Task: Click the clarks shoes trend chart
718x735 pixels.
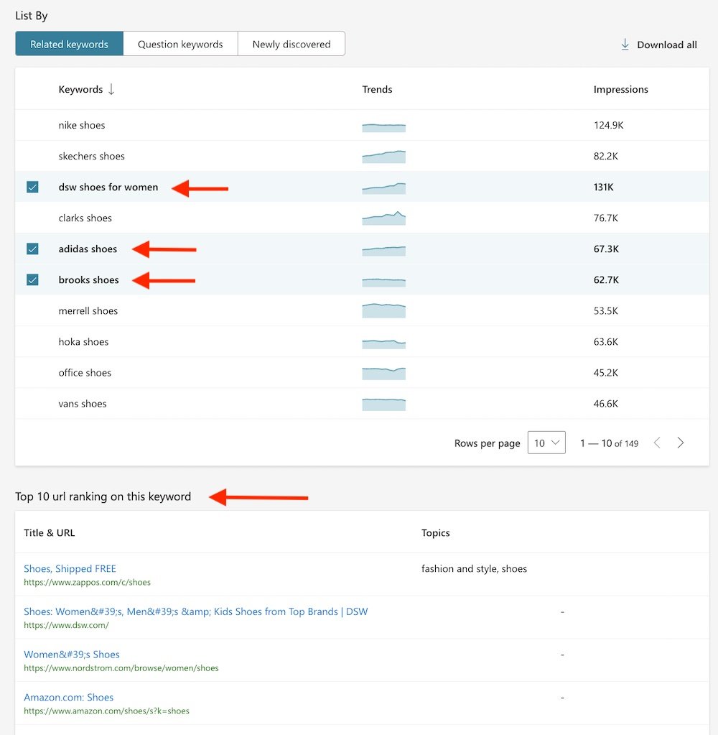Action: click(x=383, y=218)
